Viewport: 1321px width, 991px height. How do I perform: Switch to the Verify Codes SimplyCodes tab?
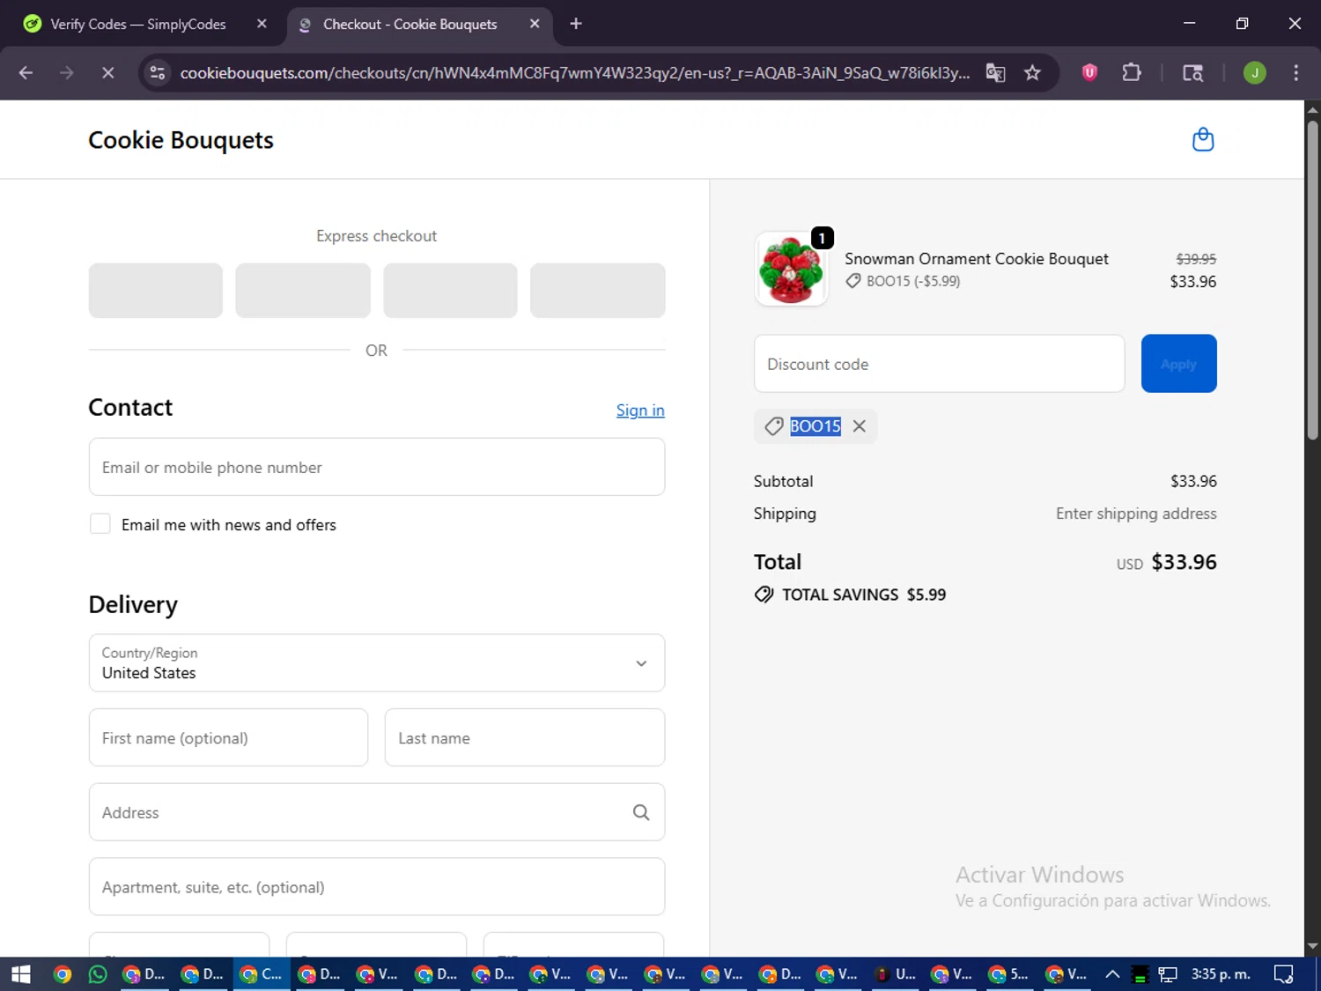(x=137, y=24)
